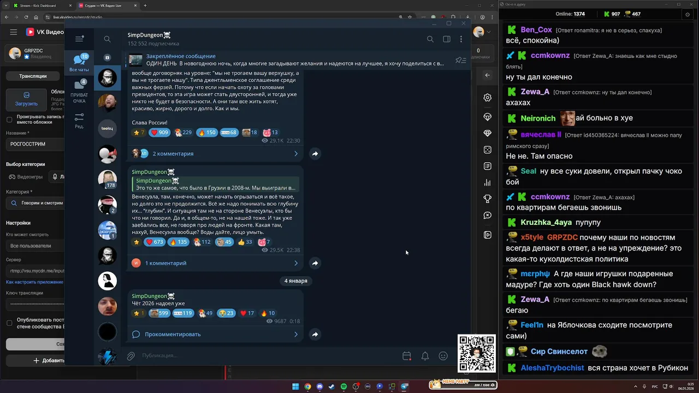Toggle Telegram right info sidebar
Image resolution: width=699 pixels, height=393 pixels.
447,39
